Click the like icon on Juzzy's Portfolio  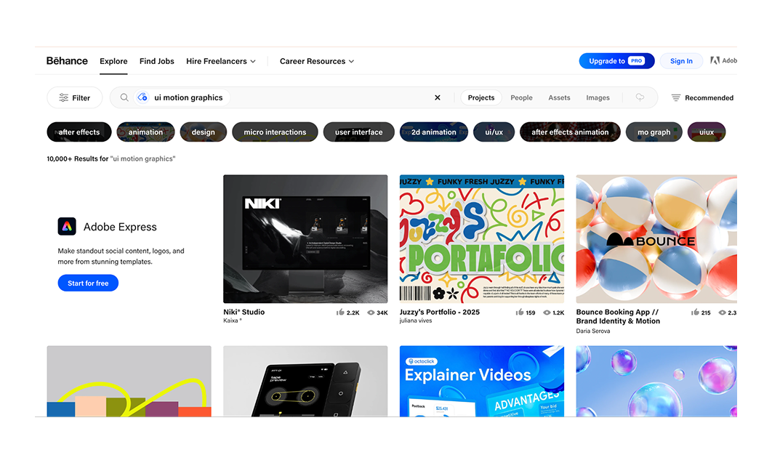coord(520,313)
